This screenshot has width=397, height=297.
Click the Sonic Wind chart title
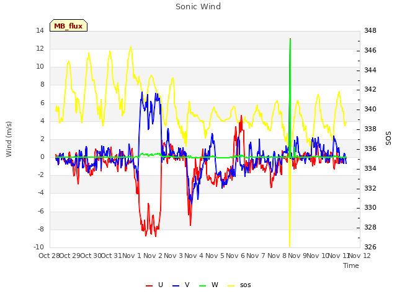(x=198, y=6)
